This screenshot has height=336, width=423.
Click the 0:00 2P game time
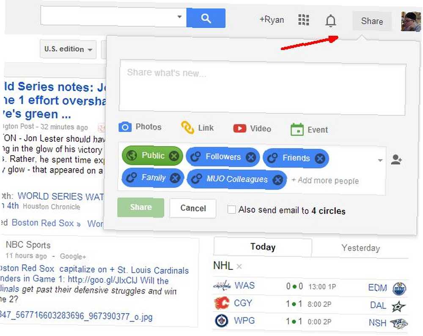[x=319, y=322]
